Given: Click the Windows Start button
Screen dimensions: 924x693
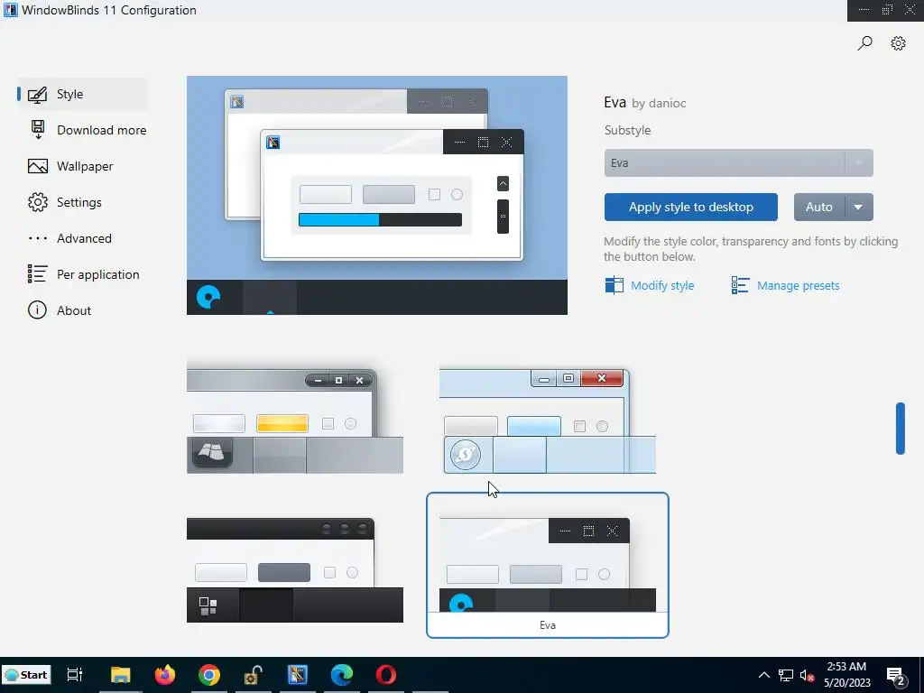Looking at the screenshot, I should 26,675.
